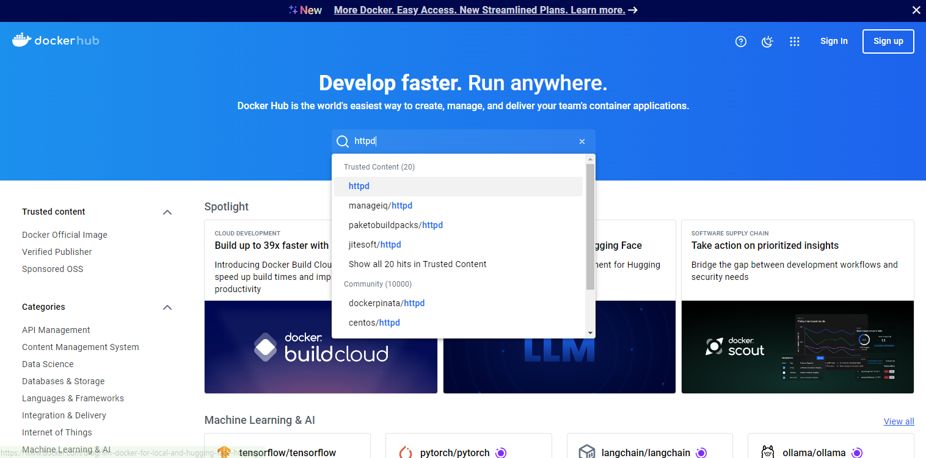Open Take action on prioritized insights card title
Image resolution: width=926 pixels, height=458 pixels.
pos(765,246)
